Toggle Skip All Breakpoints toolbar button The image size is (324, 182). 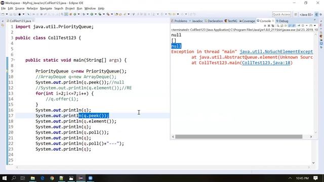(x=28, y=14)
